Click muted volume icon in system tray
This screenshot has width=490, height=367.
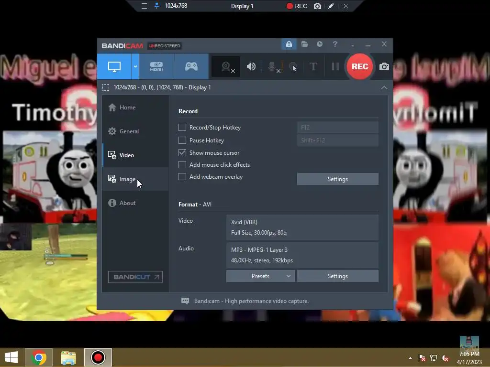pos(445,358)
